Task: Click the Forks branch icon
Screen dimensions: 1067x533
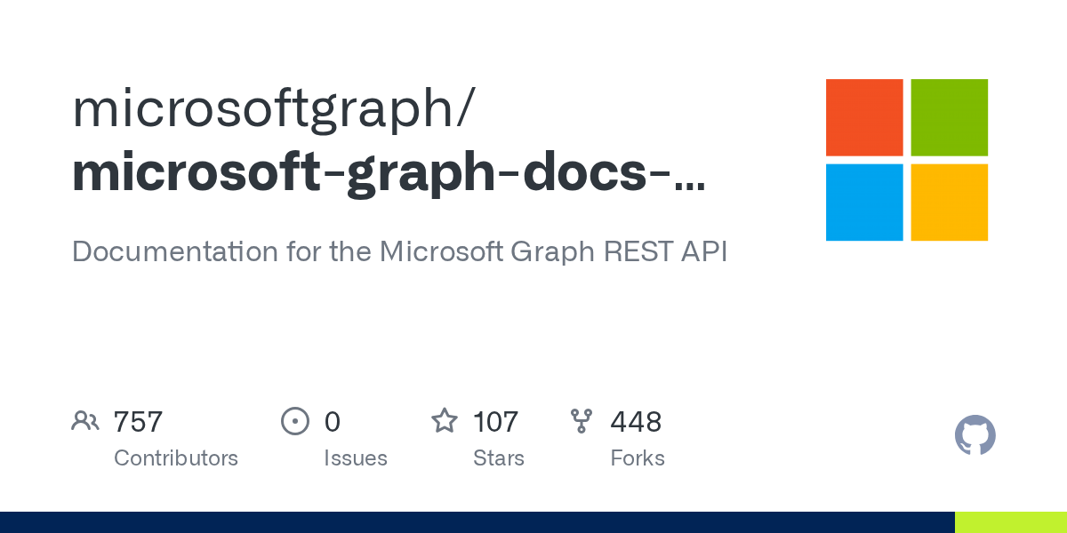Action: [582, 421]
